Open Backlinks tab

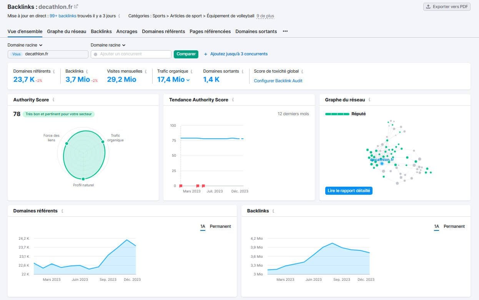click(x=101, y=31)
